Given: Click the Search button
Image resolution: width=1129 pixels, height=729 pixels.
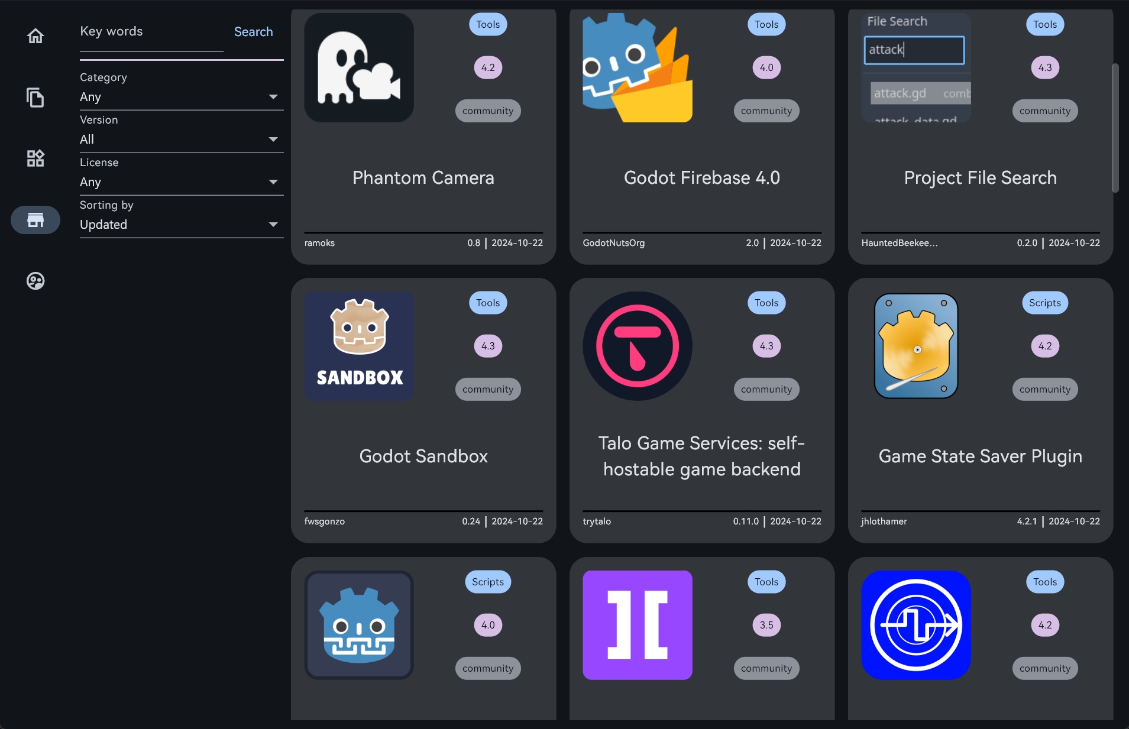Looking at the screenshot, I should (x=253, y=32).
